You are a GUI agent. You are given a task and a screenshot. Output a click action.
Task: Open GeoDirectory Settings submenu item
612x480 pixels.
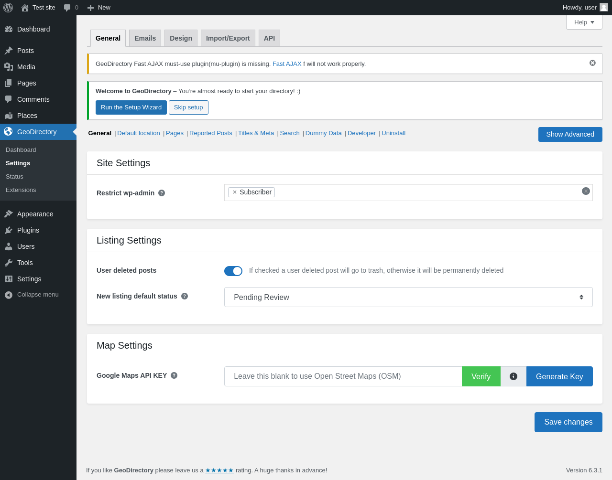[x=18, y=163]
